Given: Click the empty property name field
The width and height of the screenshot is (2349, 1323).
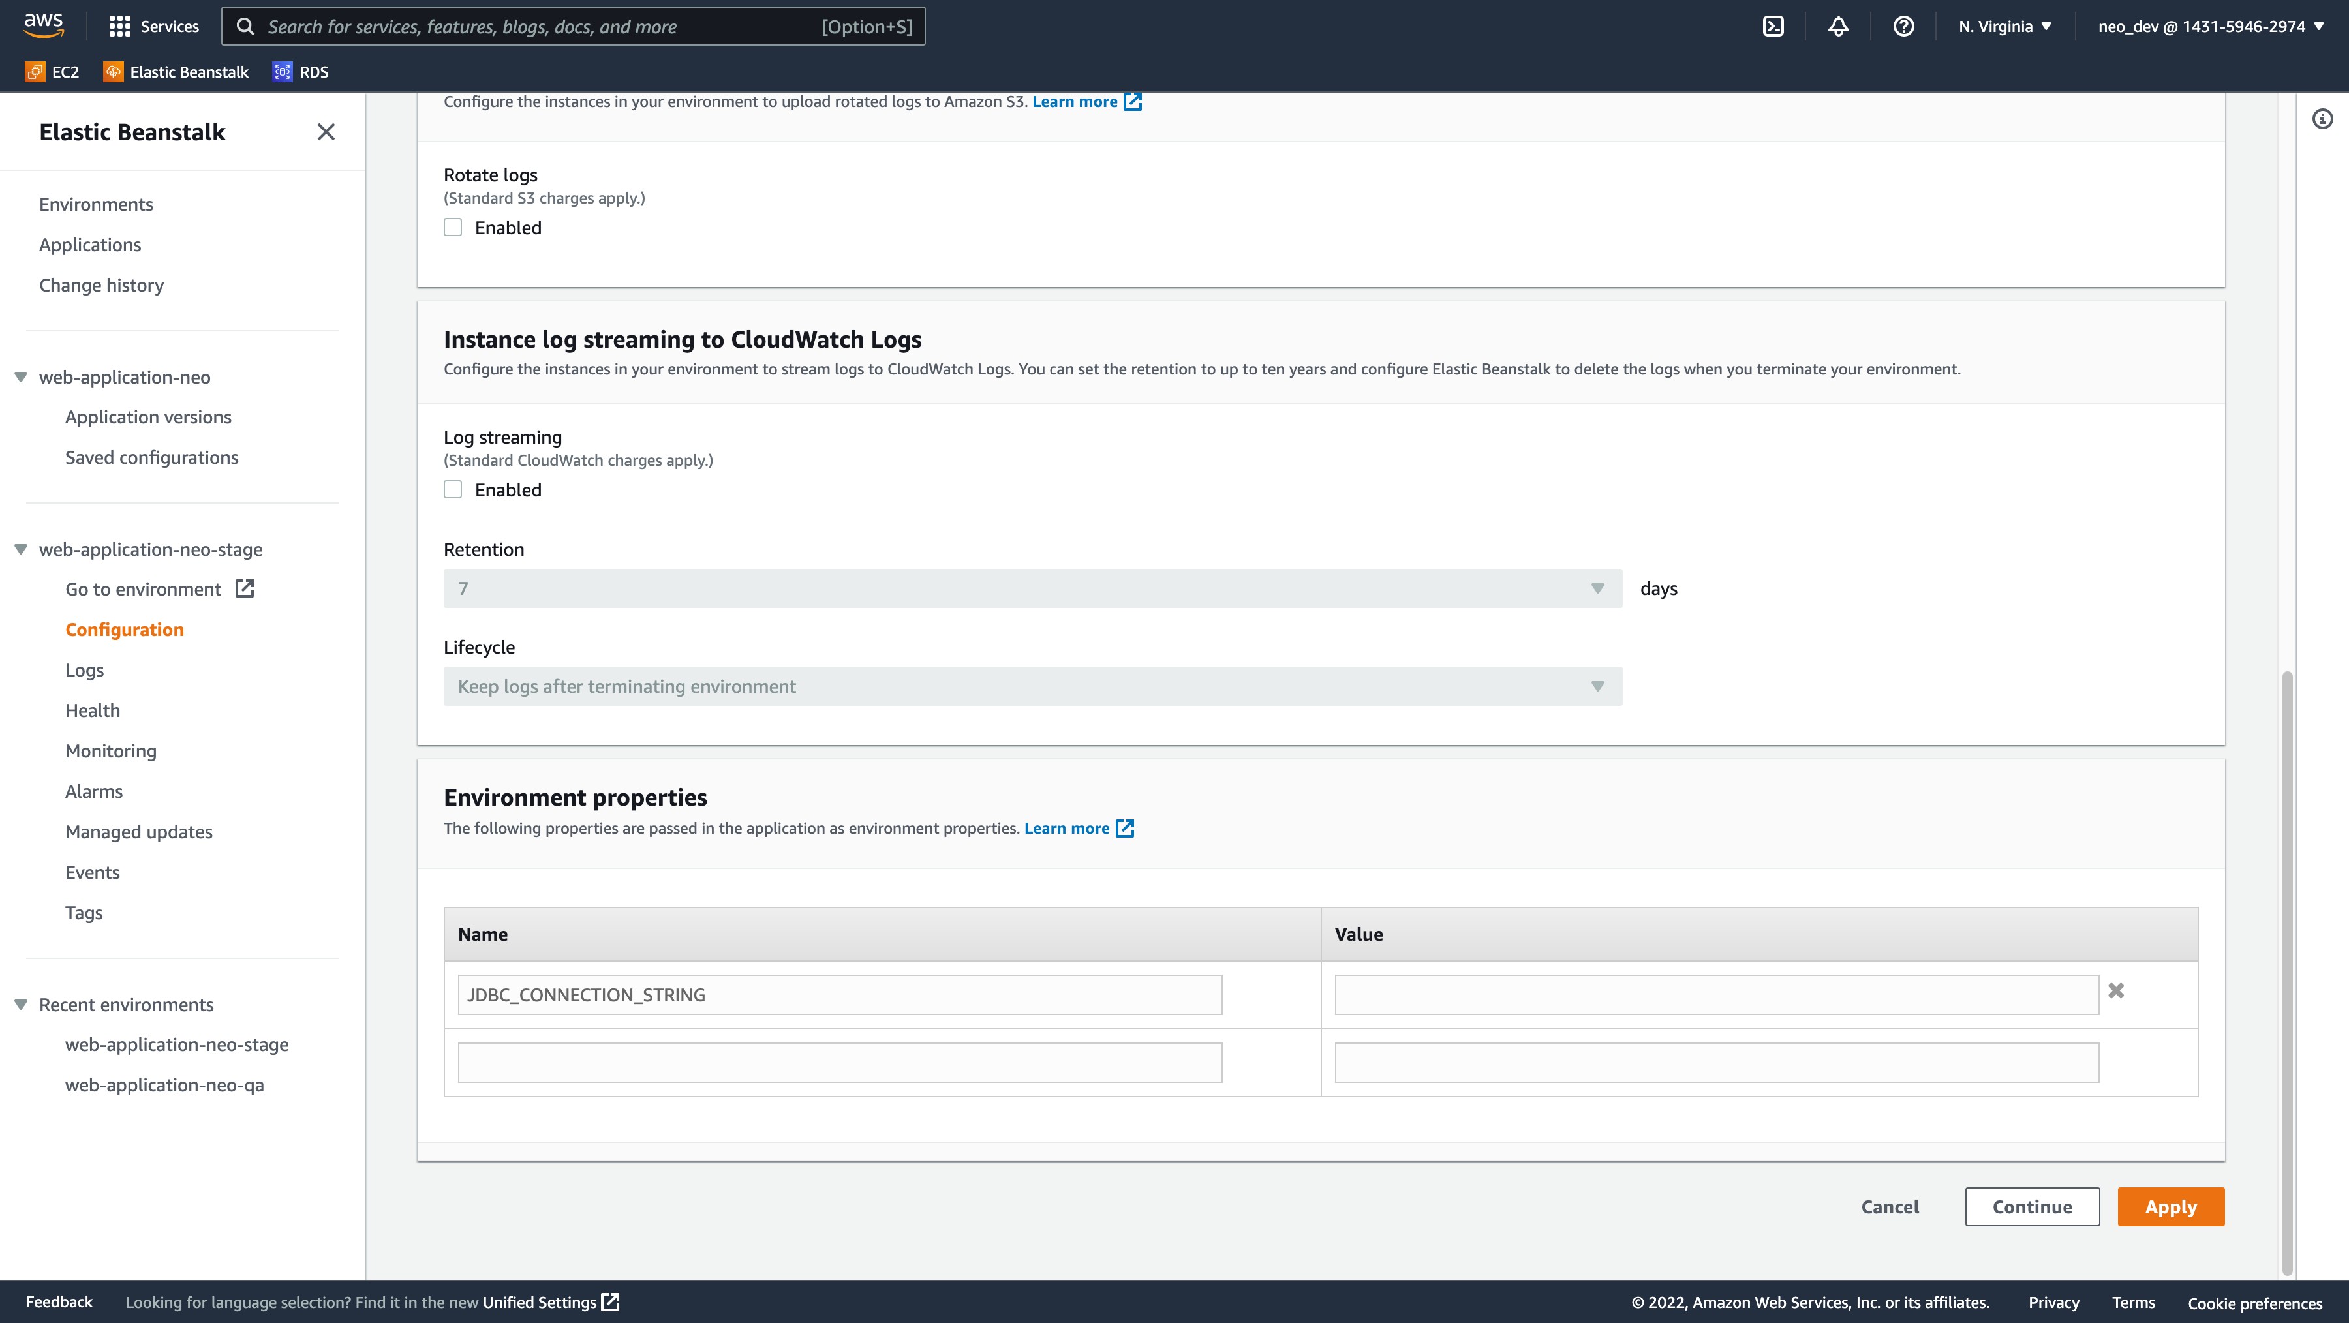Looking at the screenshot, I should [x=840, y=1062].
